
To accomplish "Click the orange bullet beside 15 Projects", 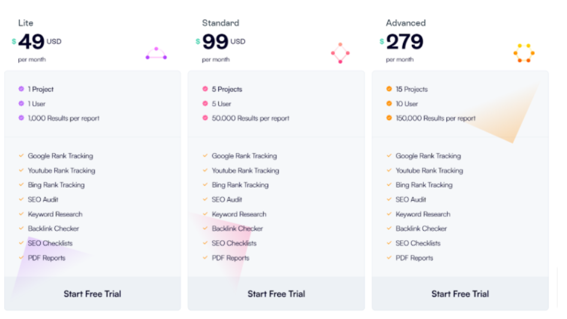I will 389,89.
